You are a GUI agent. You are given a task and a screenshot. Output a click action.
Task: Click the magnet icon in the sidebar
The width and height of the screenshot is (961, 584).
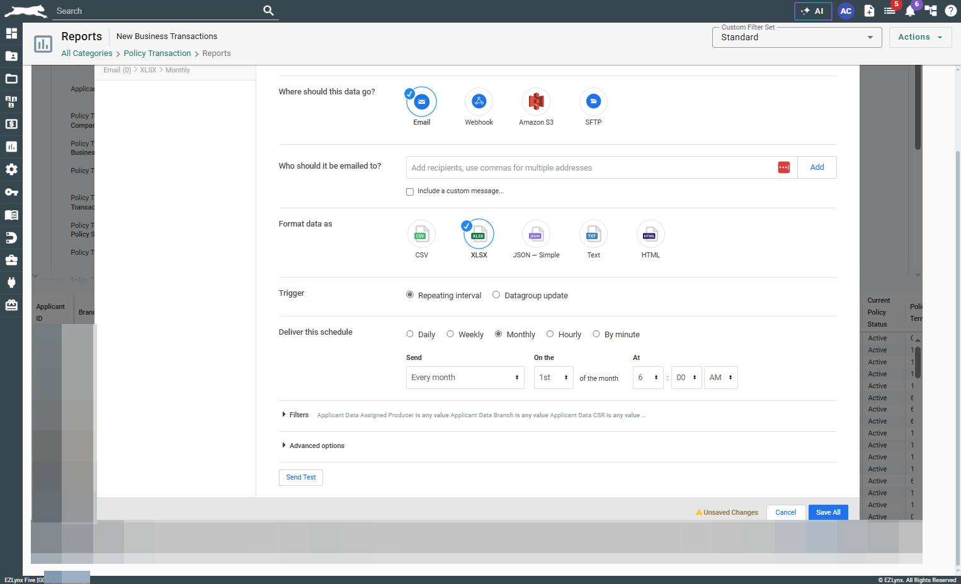(x=11, y=237)
